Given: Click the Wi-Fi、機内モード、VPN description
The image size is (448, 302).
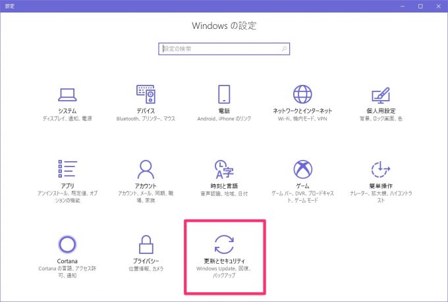Looking at the screenshot, I should (x=302, y=118).
